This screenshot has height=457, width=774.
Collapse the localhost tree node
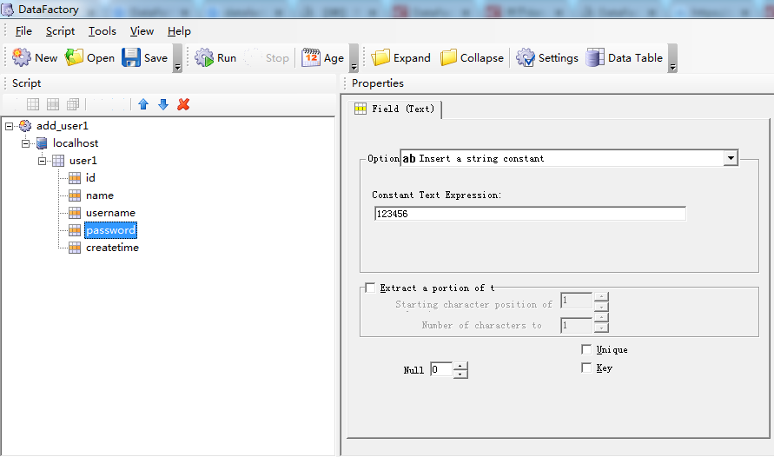(x=26, y=143)
